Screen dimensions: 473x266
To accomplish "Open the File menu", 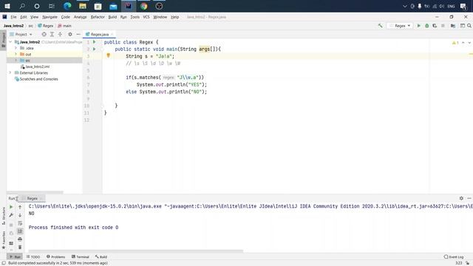I will click(13, 17).
